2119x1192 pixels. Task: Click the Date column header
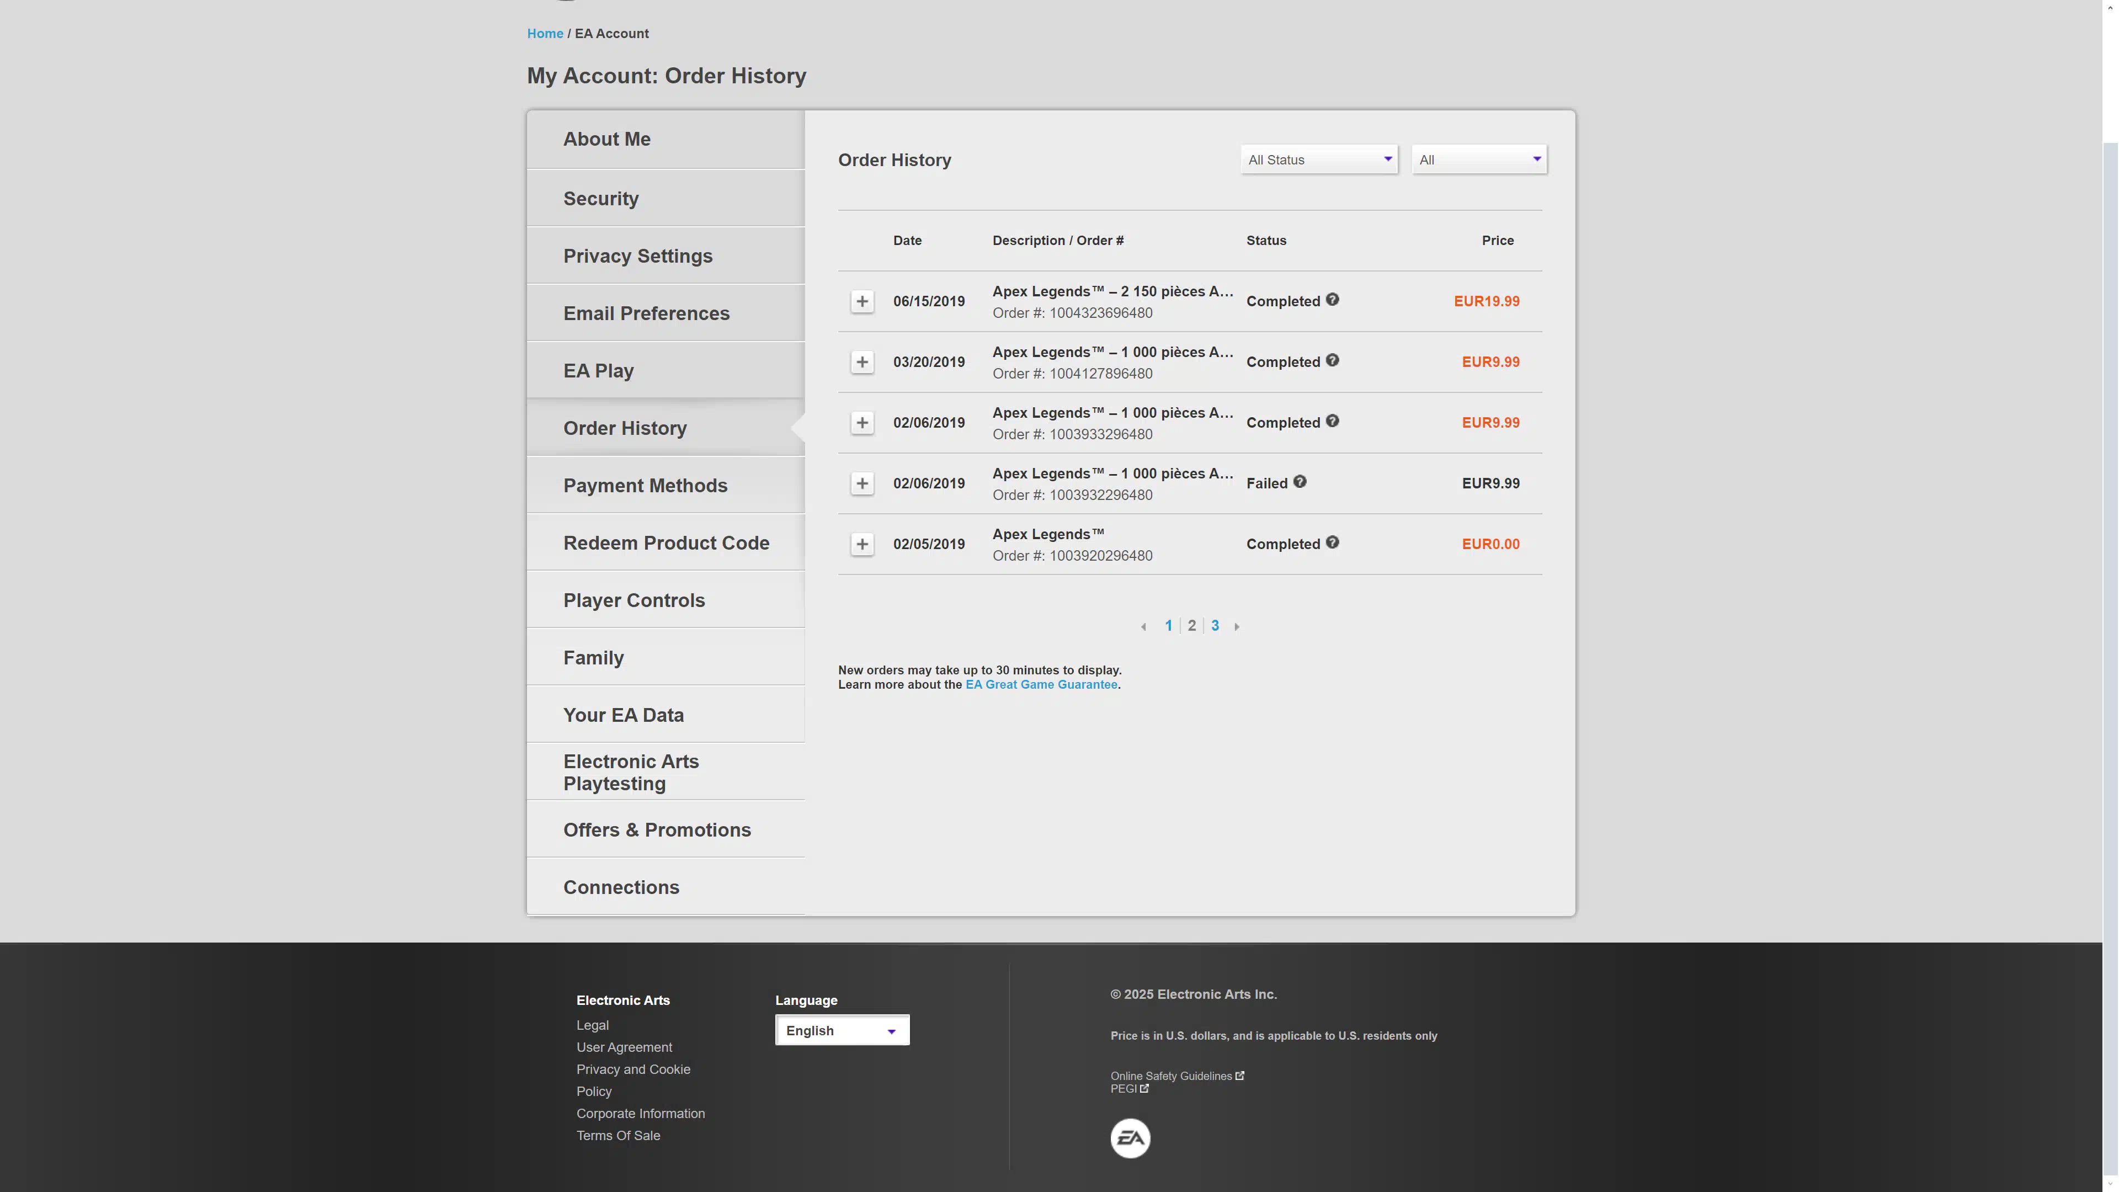(x=907, y=240)
